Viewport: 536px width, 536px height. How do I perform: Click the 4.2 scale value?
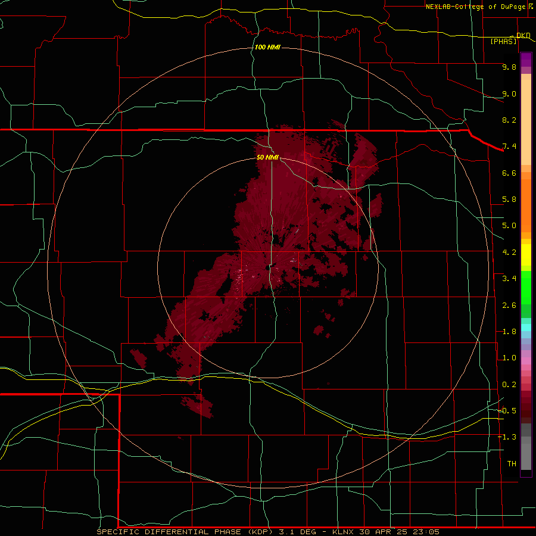[x=509, y=253]
